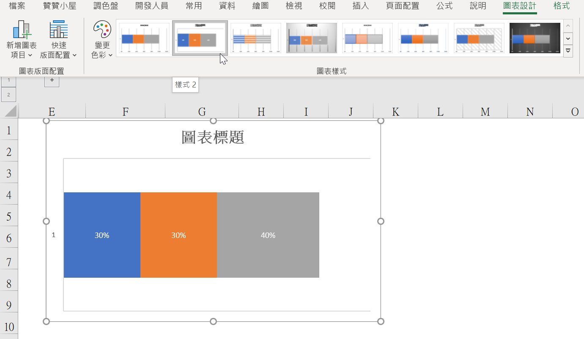Select column F header
The image size is (584, 339).
[126, 112]
